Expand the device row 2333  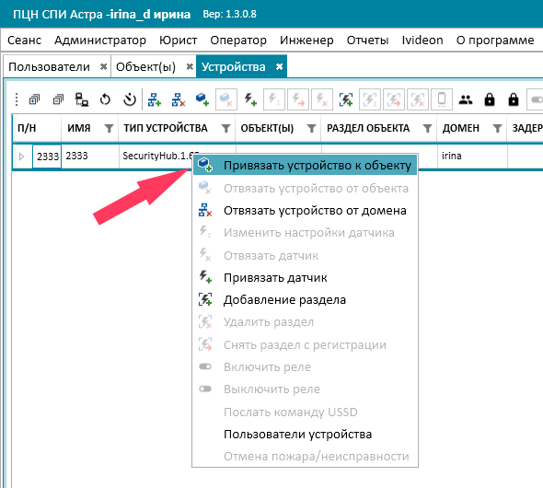21,157
